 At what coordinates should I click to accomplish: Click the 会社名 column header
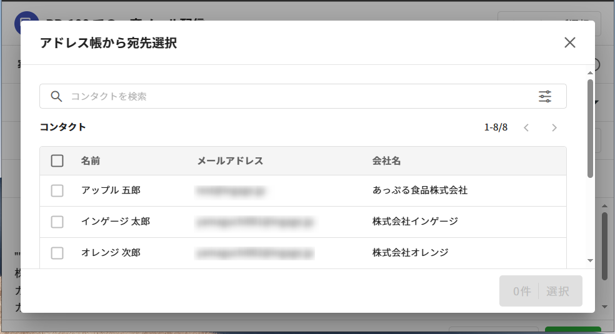click(386, 161)
